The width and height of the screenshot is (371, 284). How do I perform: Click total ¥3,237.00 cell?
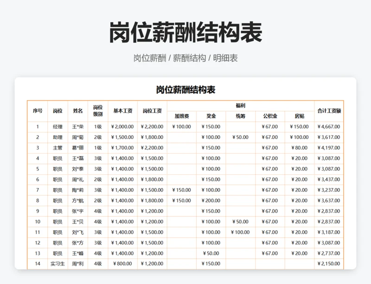pos(329,190)
